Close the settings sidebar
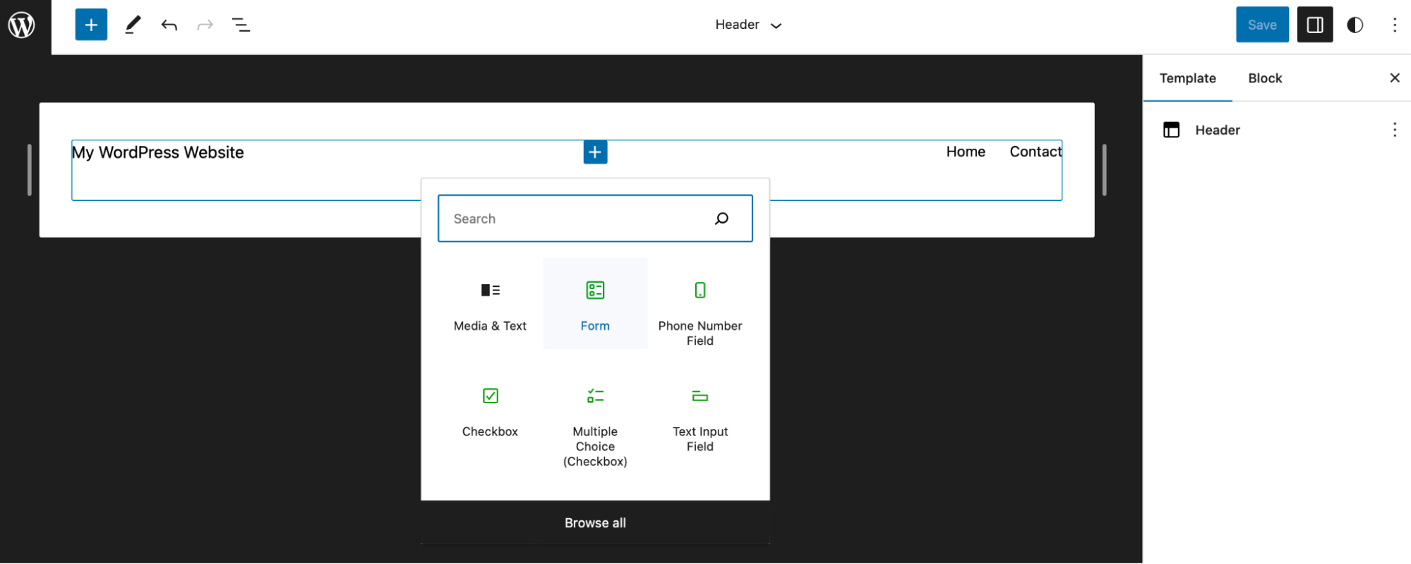This screenshot has width=1411, height=564. tap(1394, 78)
